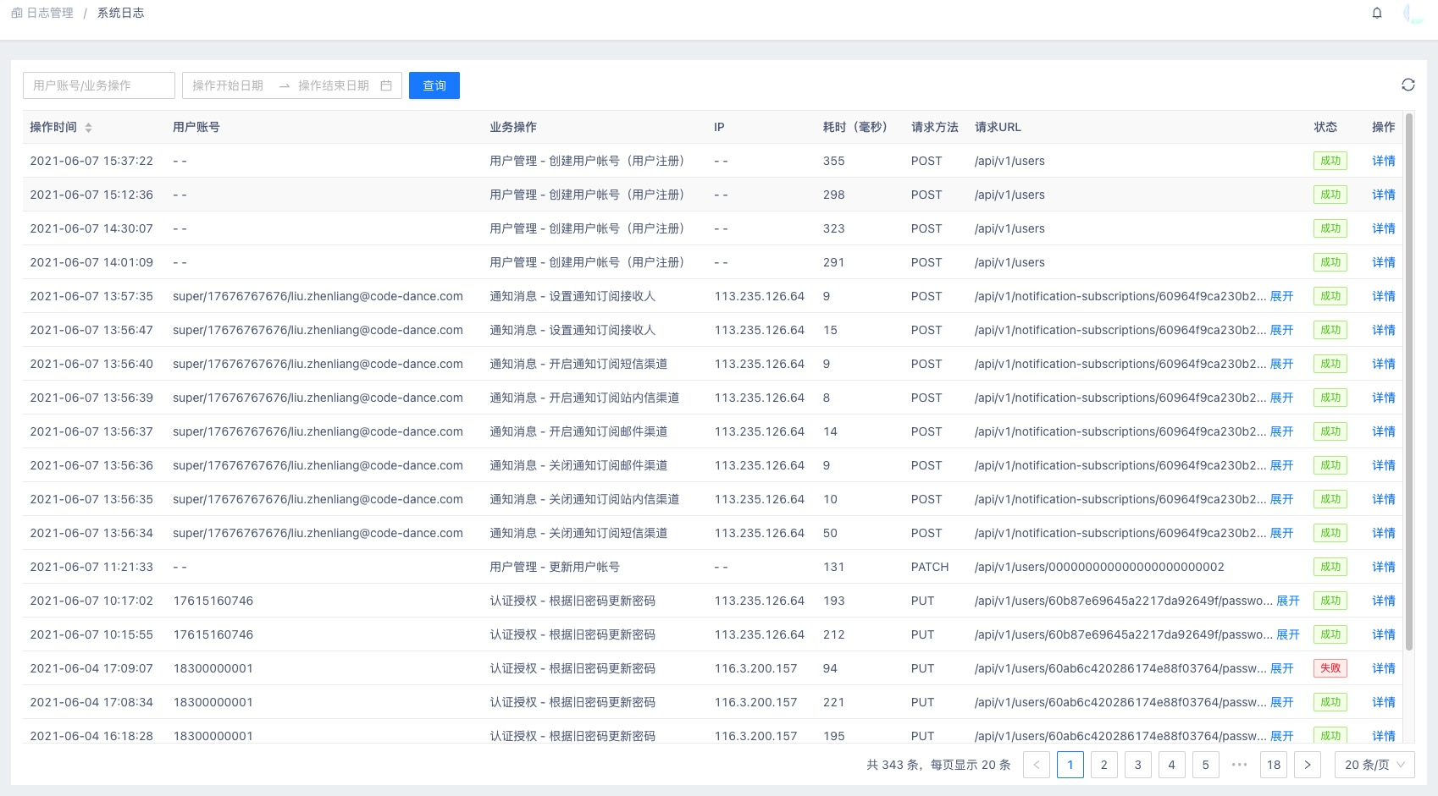
Task: Open 详情 for 2021-06-07 13:56:34 row
Action: 1384,533
